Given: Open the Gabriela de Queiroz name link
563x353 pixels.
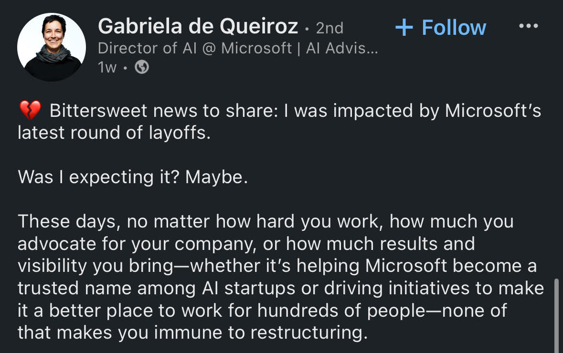Looking at the screenshot, I should click(x=198, y=27).
